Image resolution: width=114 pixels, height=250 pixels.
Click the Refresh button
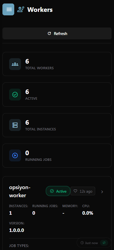[x=57, y=33]
